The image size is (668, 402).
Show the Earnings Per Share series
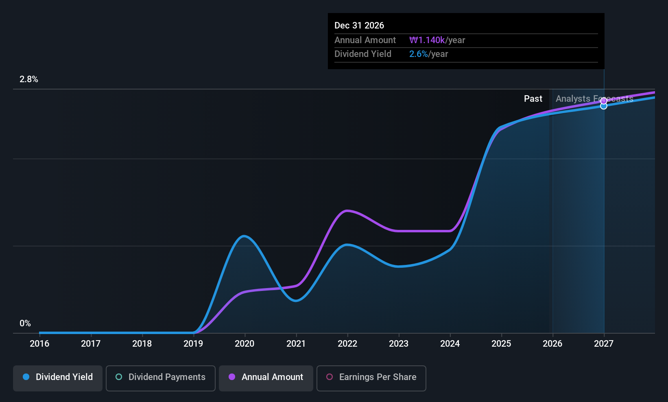click(x=371, y=378)
